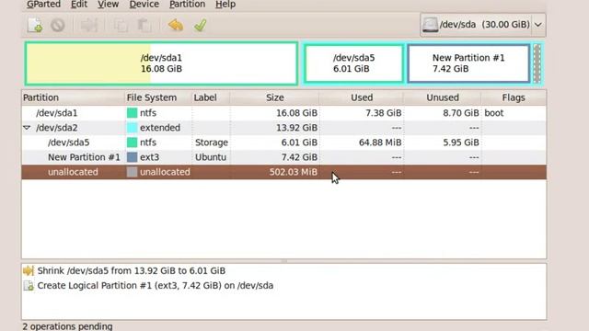Click ntfs color swatch in /dev/sda1 row
Viewport: 589px width, 331px height.
click(x=132, y=113)
